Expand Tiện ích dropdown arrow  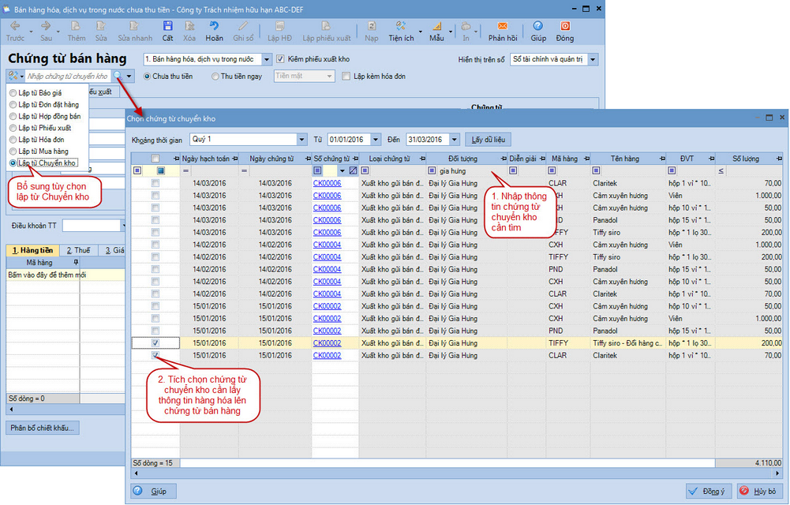pos(421,32)
